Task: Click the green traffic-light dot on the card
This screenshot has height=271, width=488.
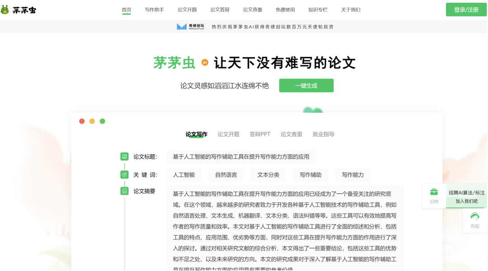Action: click(102, 121)
